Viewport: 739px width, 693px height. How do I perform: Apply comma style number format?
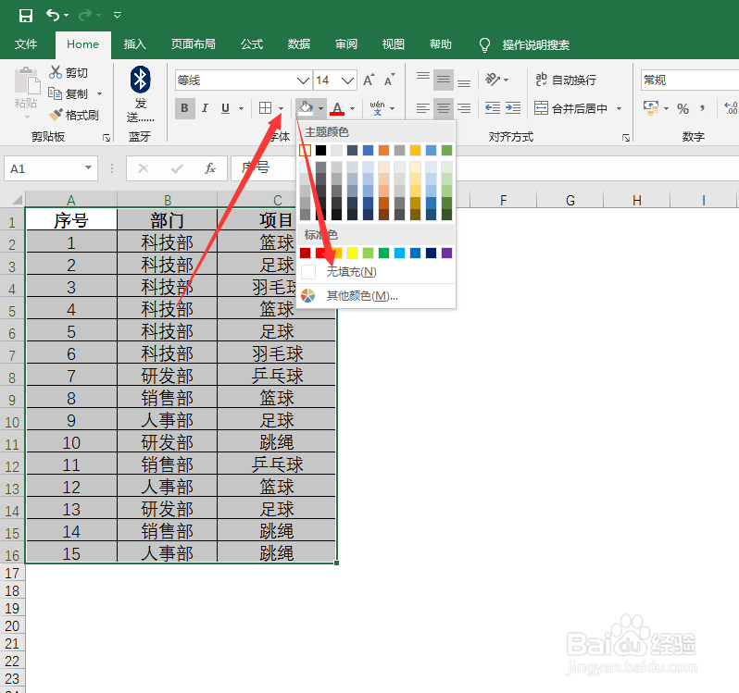(x=702, y=108)
